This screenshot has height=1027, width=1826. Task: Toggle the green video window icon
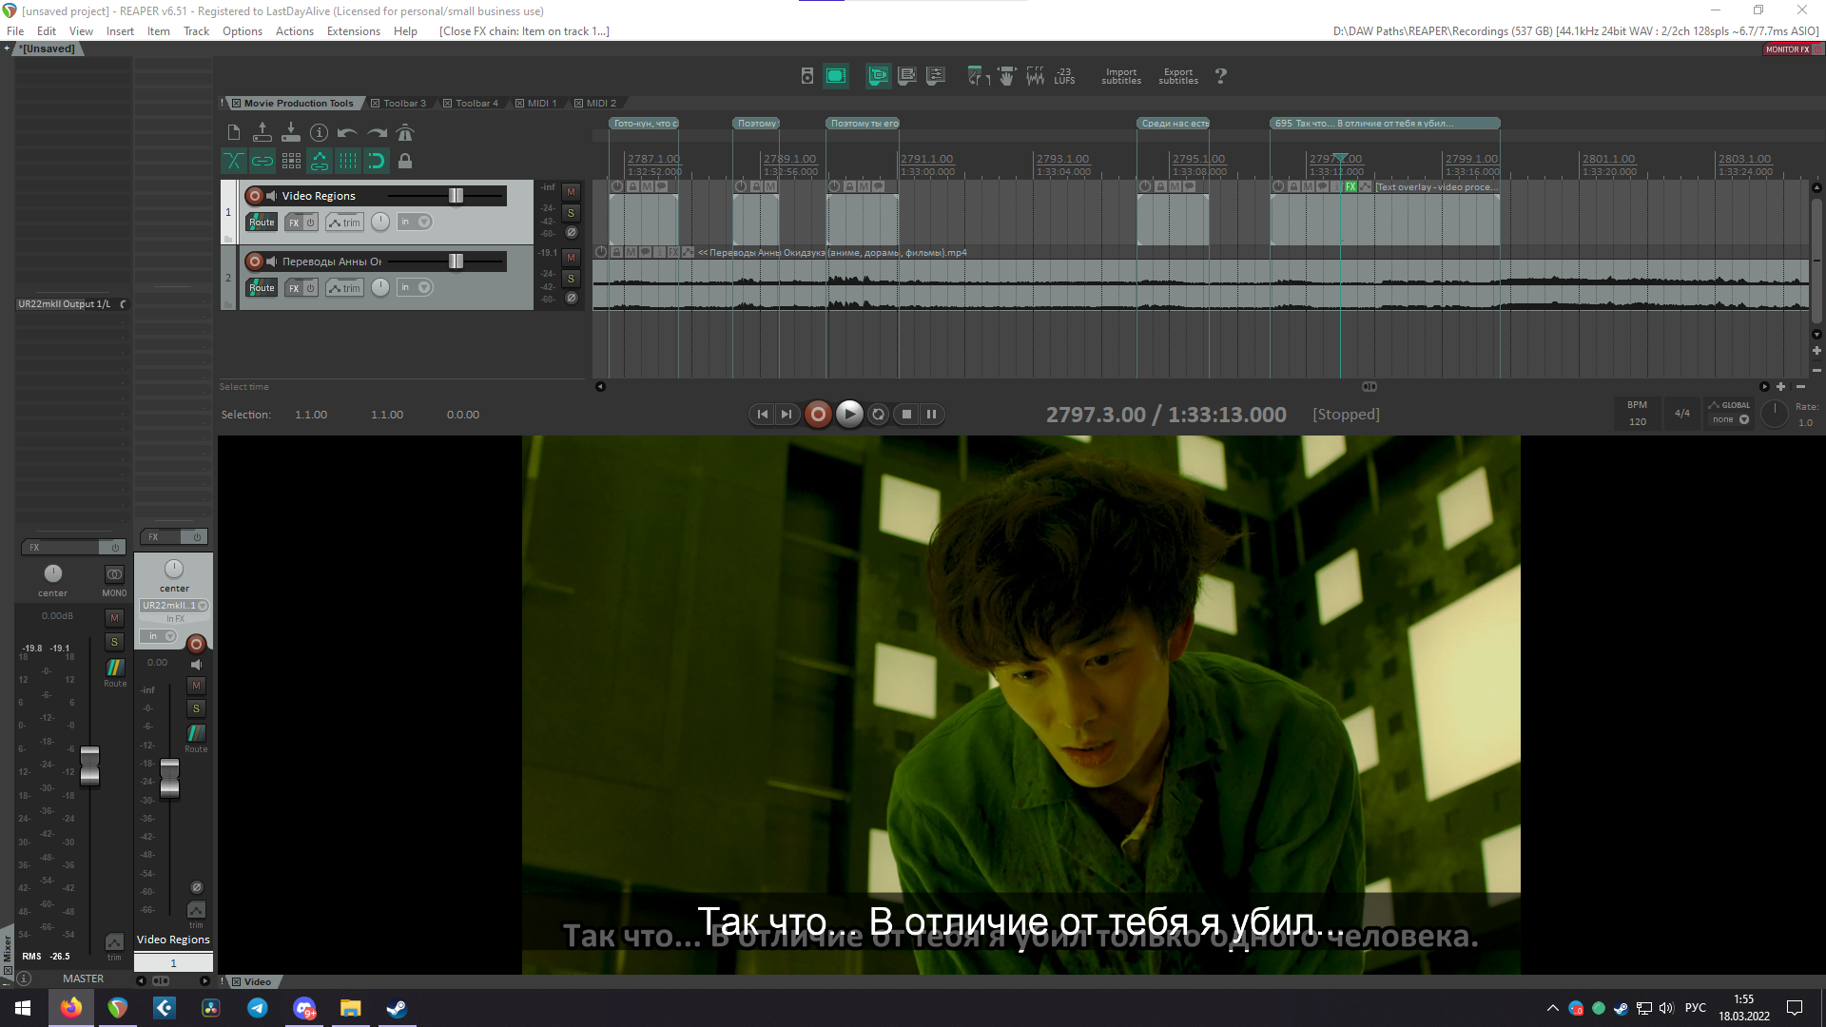836,76
